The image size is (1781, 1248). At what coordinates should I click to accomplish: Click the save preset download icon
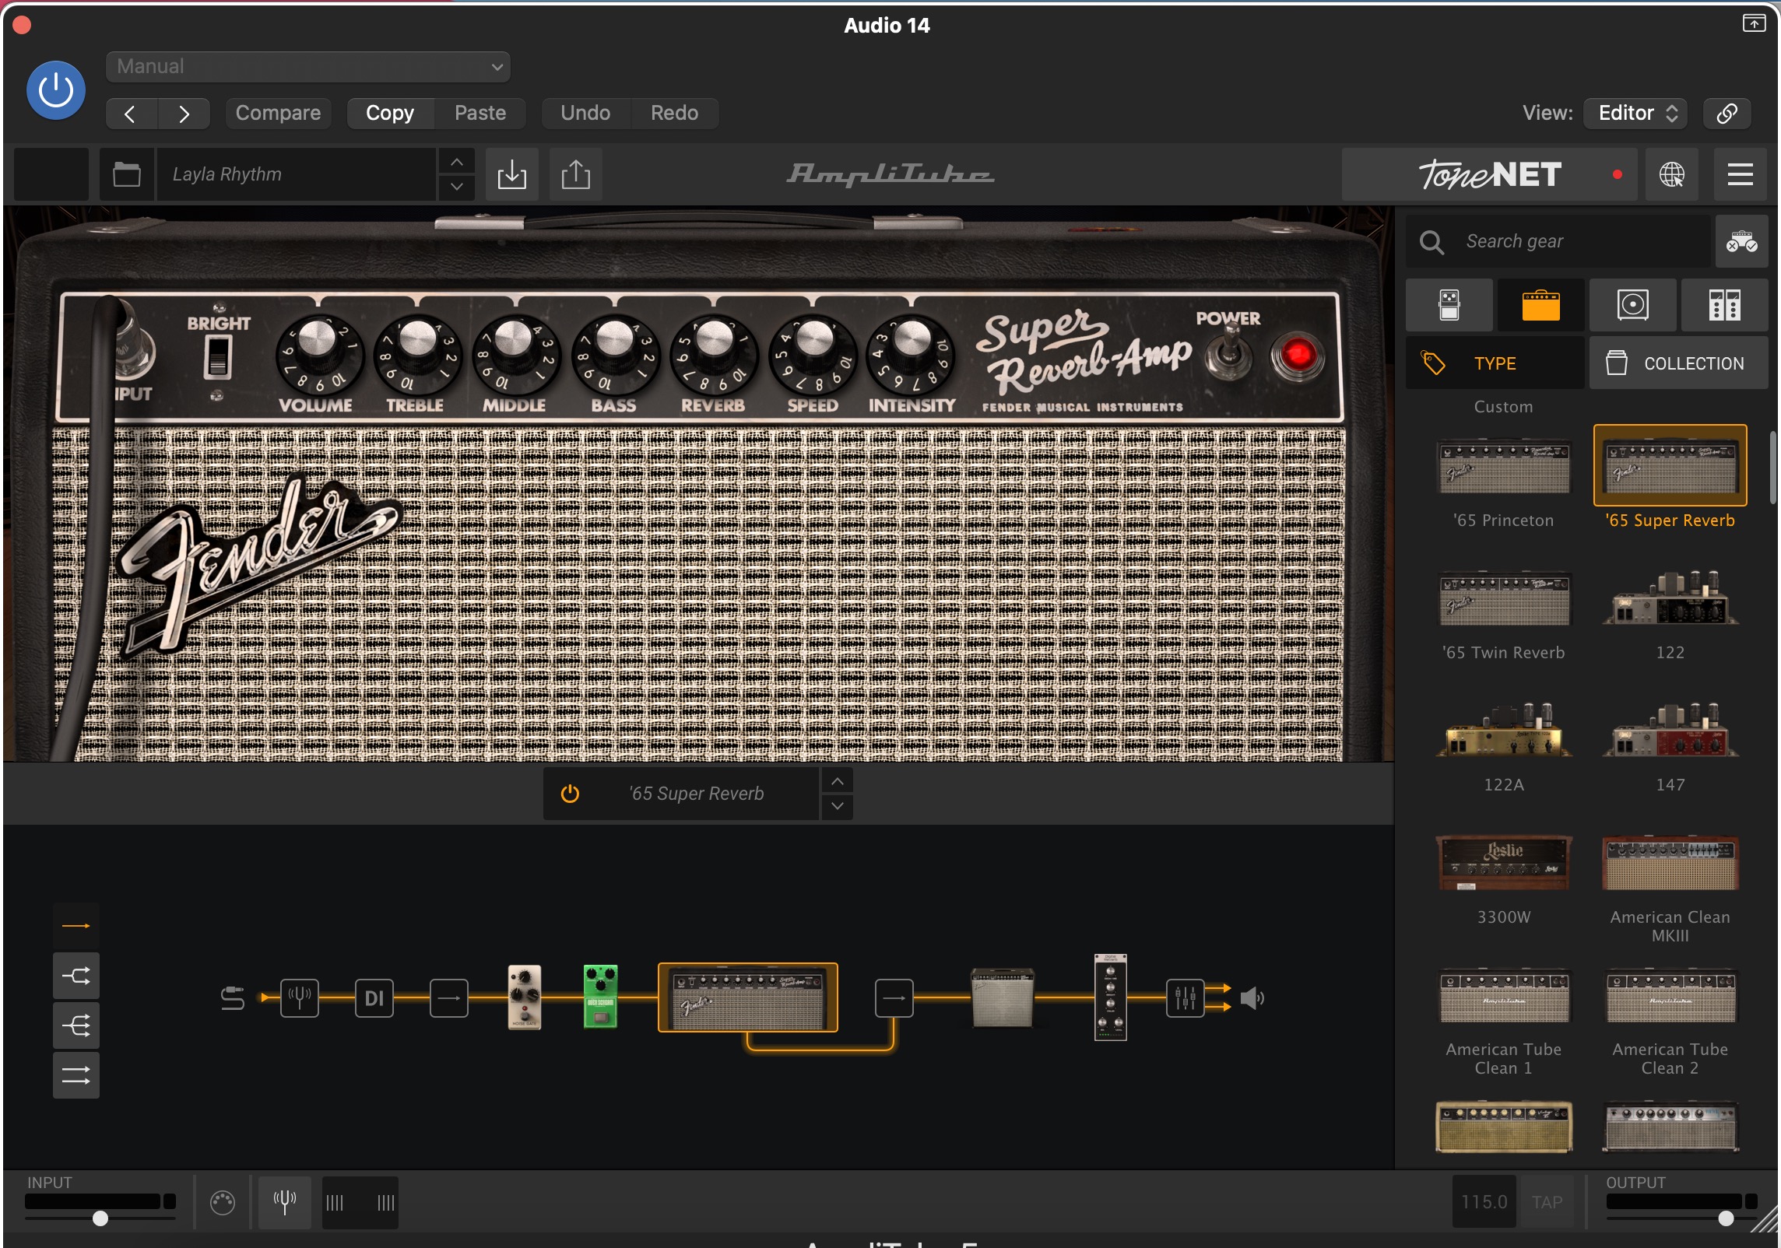coord(512,174)
